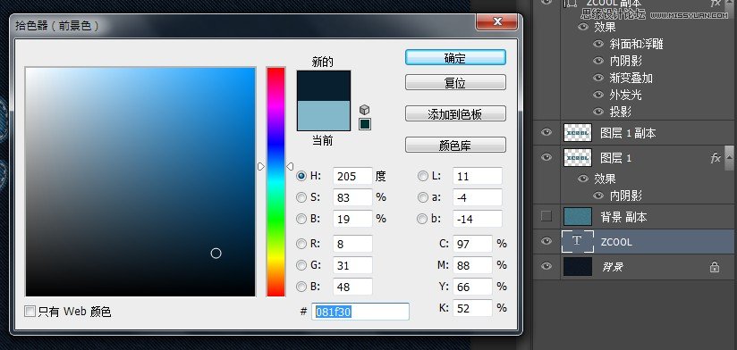Select the Lab b radio button
The image size is (737, 350).
(422, 219)
